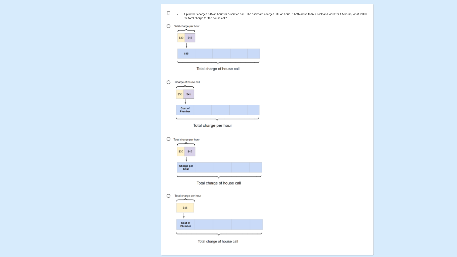This screenshot has height=257, width=457.
Task: Click the lone yellow $45 box in fourth diagram
Action: (185, 208)
